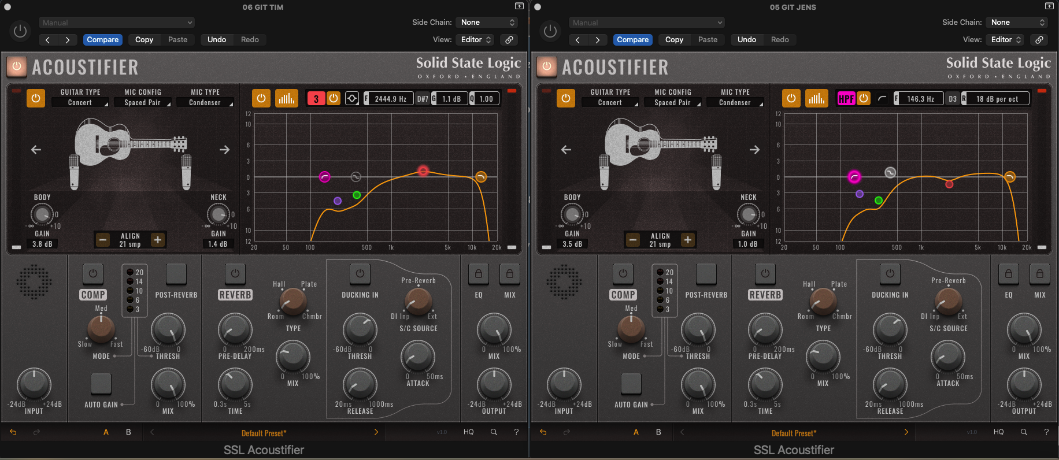Select preset slot B in left plugin footer

point(128,432)
